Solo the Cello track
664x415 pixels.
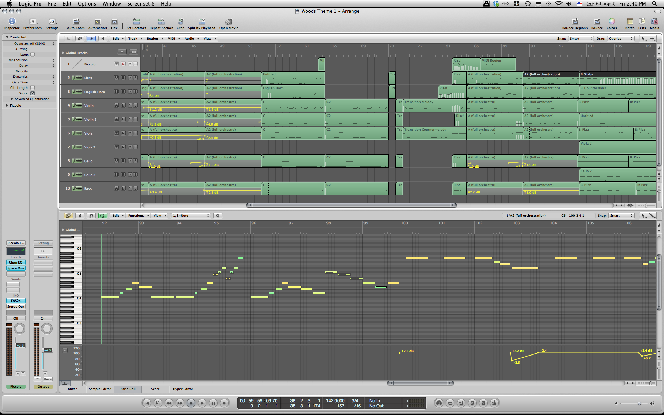click(135, 161)
